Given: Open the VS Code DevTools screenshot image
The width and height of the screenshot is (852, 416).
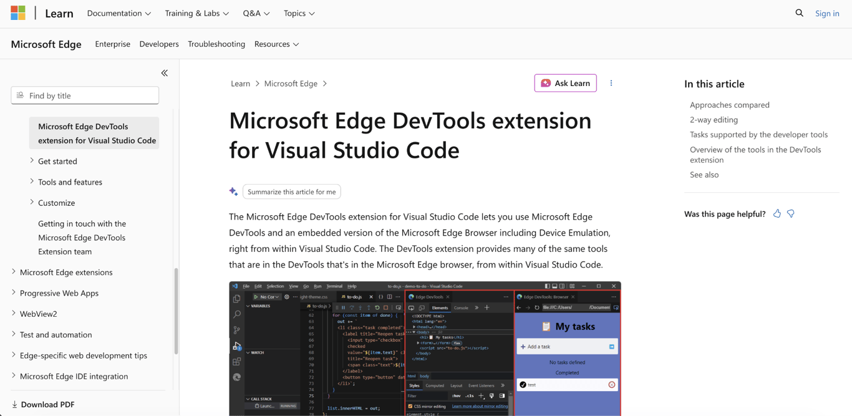Looking at the screenshot, I should [x=425, y=349].
